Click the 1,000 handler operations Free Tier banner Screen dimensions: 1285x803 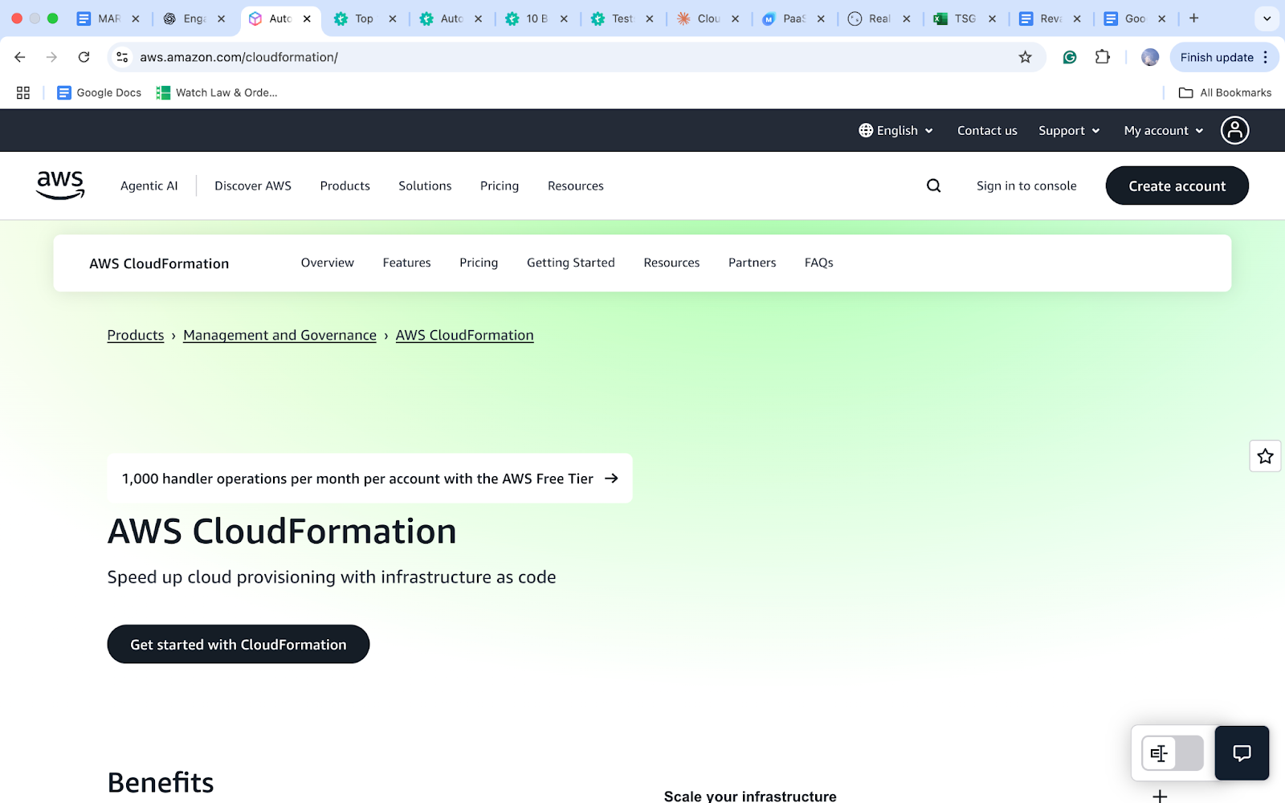[x=370, y=478]
